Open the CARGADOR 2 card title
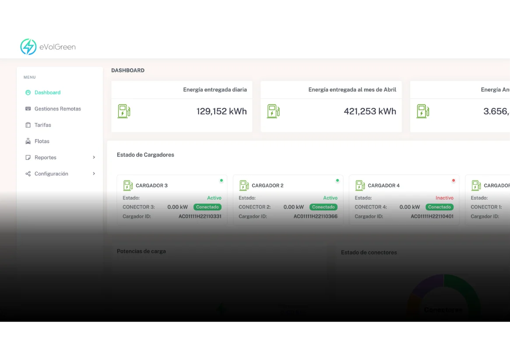The width and height of the screenshot is (510, 357). [268, 185]
